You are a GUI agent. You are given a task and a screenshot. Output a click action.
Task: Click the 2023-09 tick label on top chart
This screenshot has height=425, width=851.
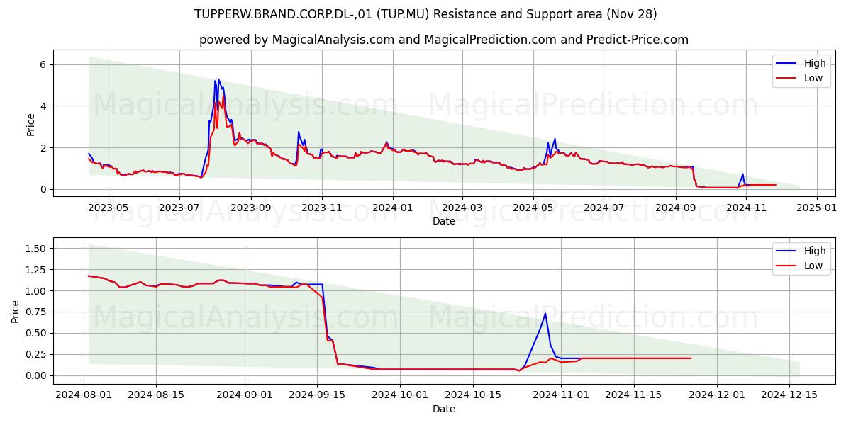point(251,208)
